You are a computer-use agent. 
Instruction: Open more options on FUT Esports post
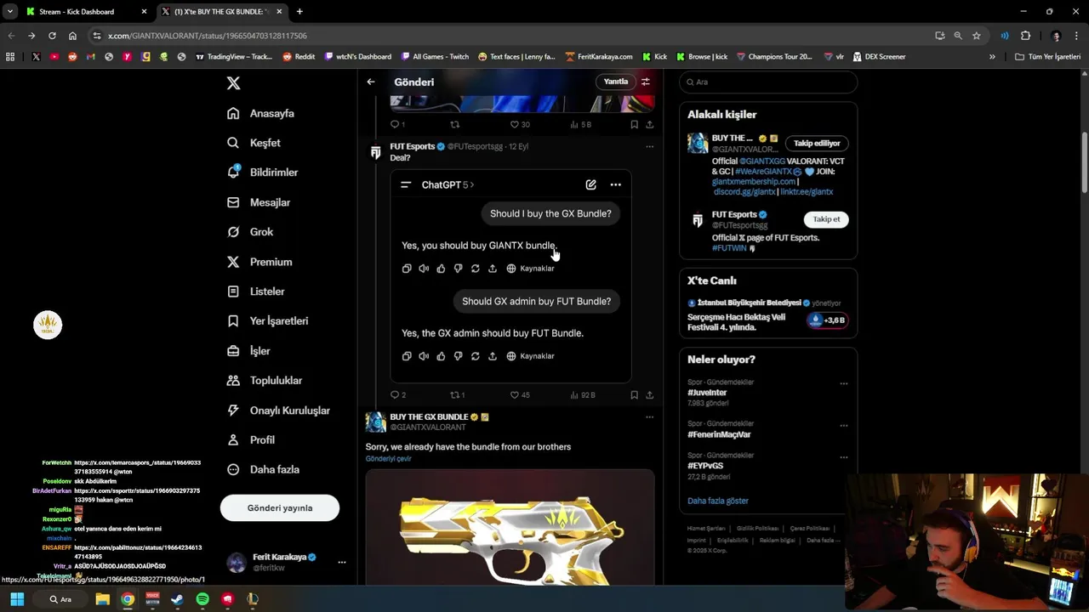tap(649, 146)
